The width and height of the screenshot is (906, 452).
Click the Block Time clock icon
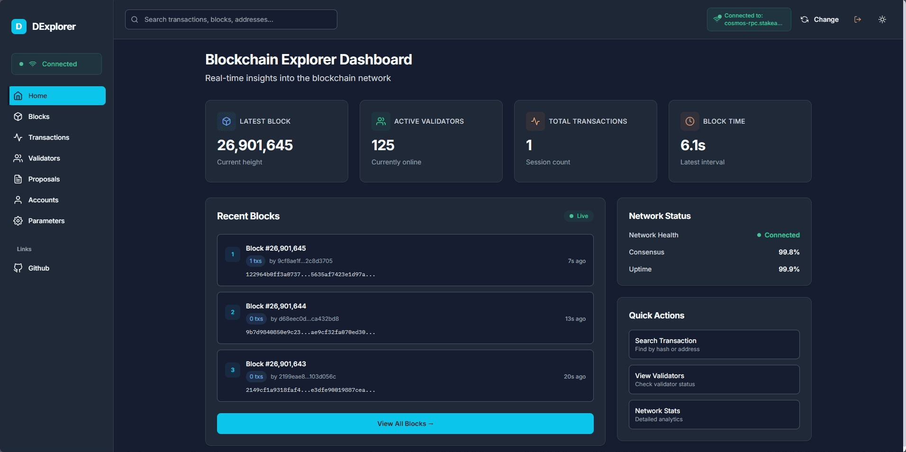click(690, 121)
